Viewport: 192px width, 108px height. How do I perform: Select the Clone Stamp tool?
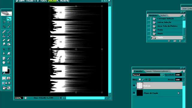click(4, 36)
